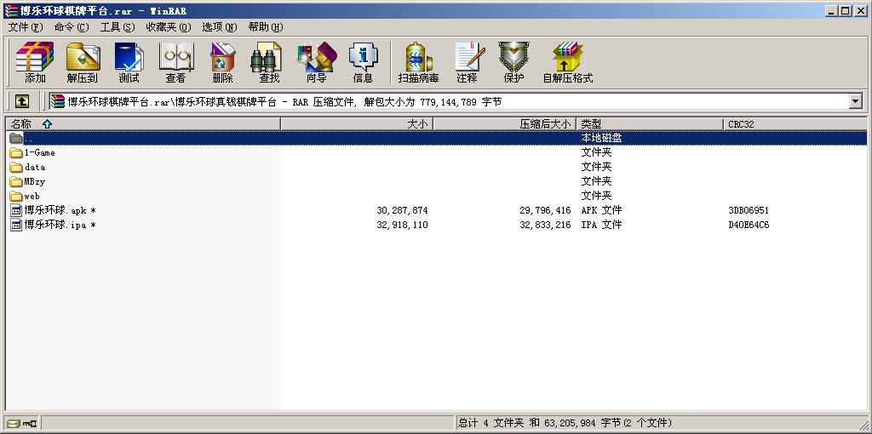Click the size value 32,918,110
This screenshot has height=434, width=872.
402,225
